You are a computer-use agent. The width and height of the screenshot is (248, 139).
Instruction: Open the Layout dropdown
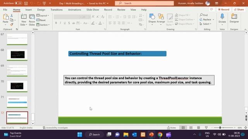click(x=43, y=15)
